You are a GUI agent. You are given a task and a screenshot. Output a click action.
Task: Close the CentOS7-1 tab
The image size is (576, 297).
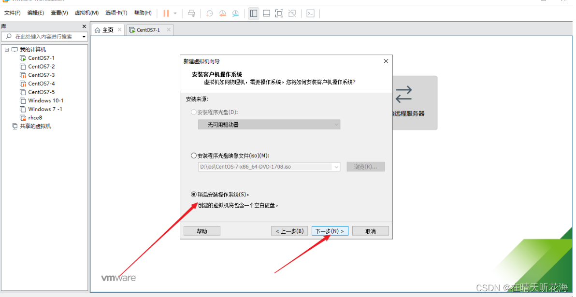coord(169,30)
